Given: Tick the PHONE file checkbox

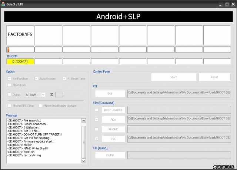Looking at the screenshot, I should (96, 129).
